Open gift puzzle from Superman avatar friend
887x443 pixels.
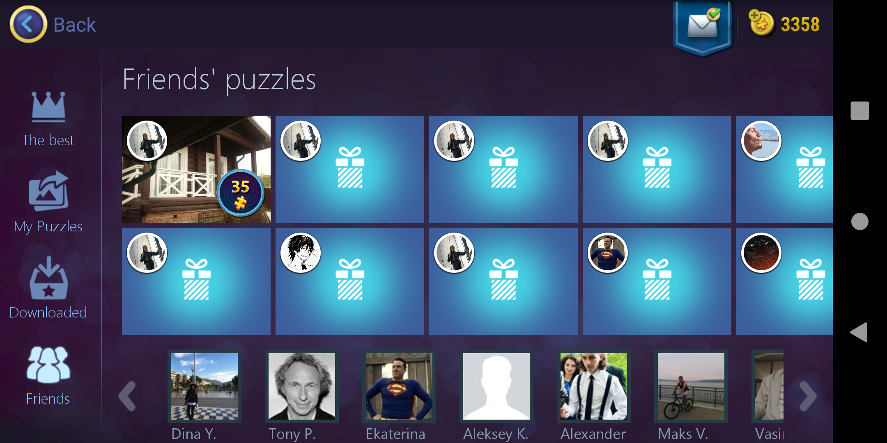[x=657, y=281]
